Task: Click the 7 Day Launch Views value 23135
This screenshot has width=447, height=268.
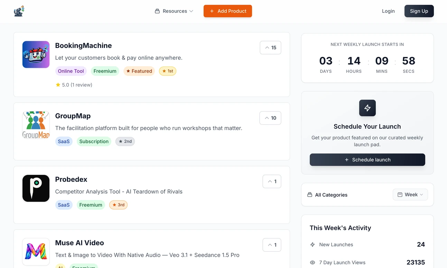Action: tap(416, 262)
